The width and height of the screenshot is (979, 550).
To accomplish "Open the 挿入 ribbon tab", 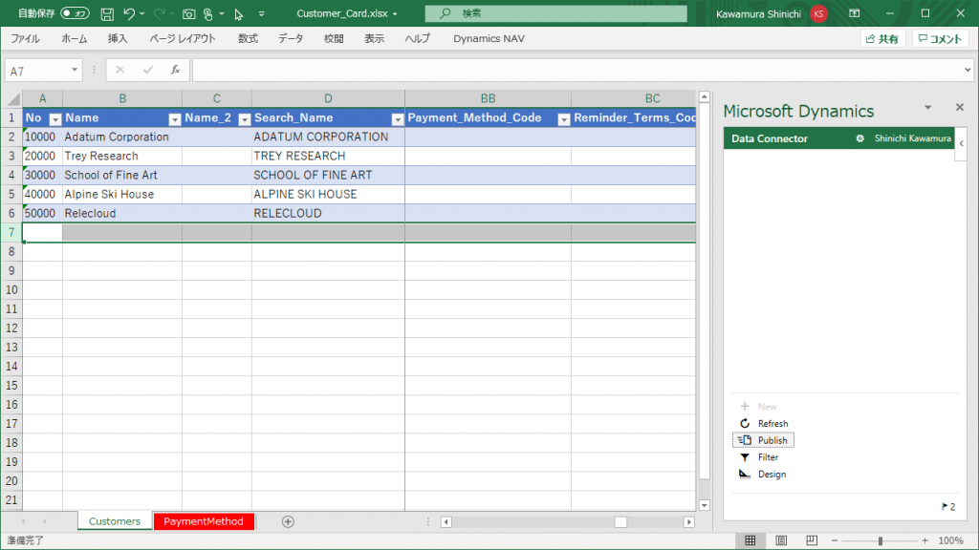I will (118, 38).
